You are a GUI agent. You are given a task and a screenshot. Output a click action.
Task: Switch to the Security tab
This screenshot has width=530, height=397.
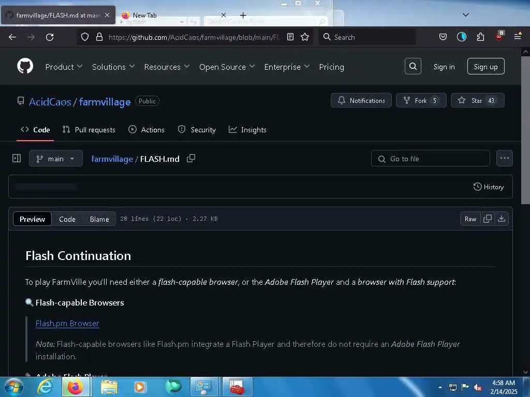pyautogui.click(x=197, y=130)
